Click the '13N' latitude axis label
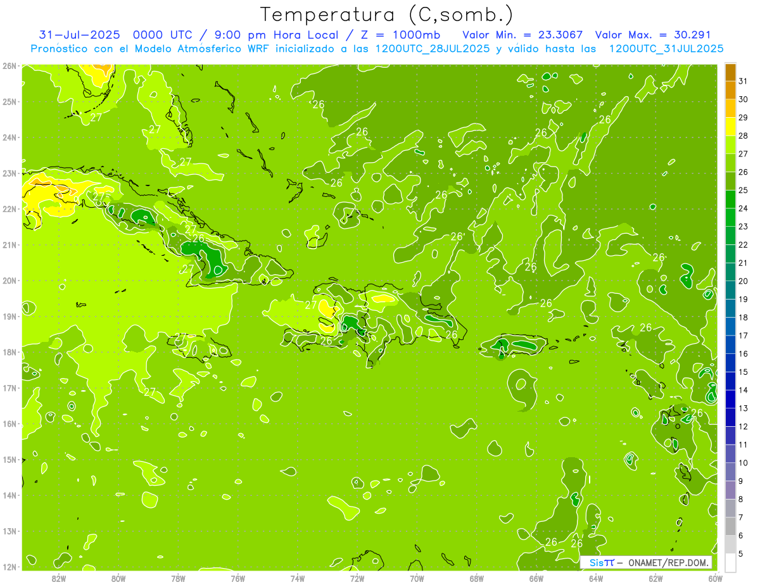Screen dimensions: 760x587 tap(9, 531)
